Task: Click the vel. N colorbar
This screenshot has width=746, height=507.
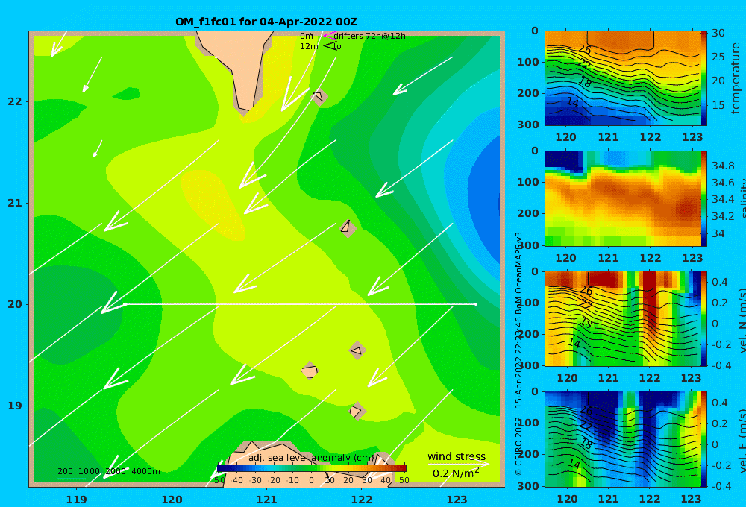Action: point(704,318)
